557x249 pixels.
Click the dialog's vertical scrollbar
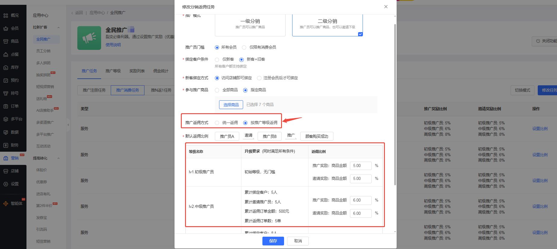[395, 105]
